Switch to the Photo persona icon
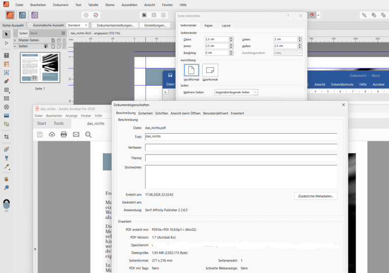Viewport: 389px width, 273px height. pyautogui.click(x=34, y=15)
